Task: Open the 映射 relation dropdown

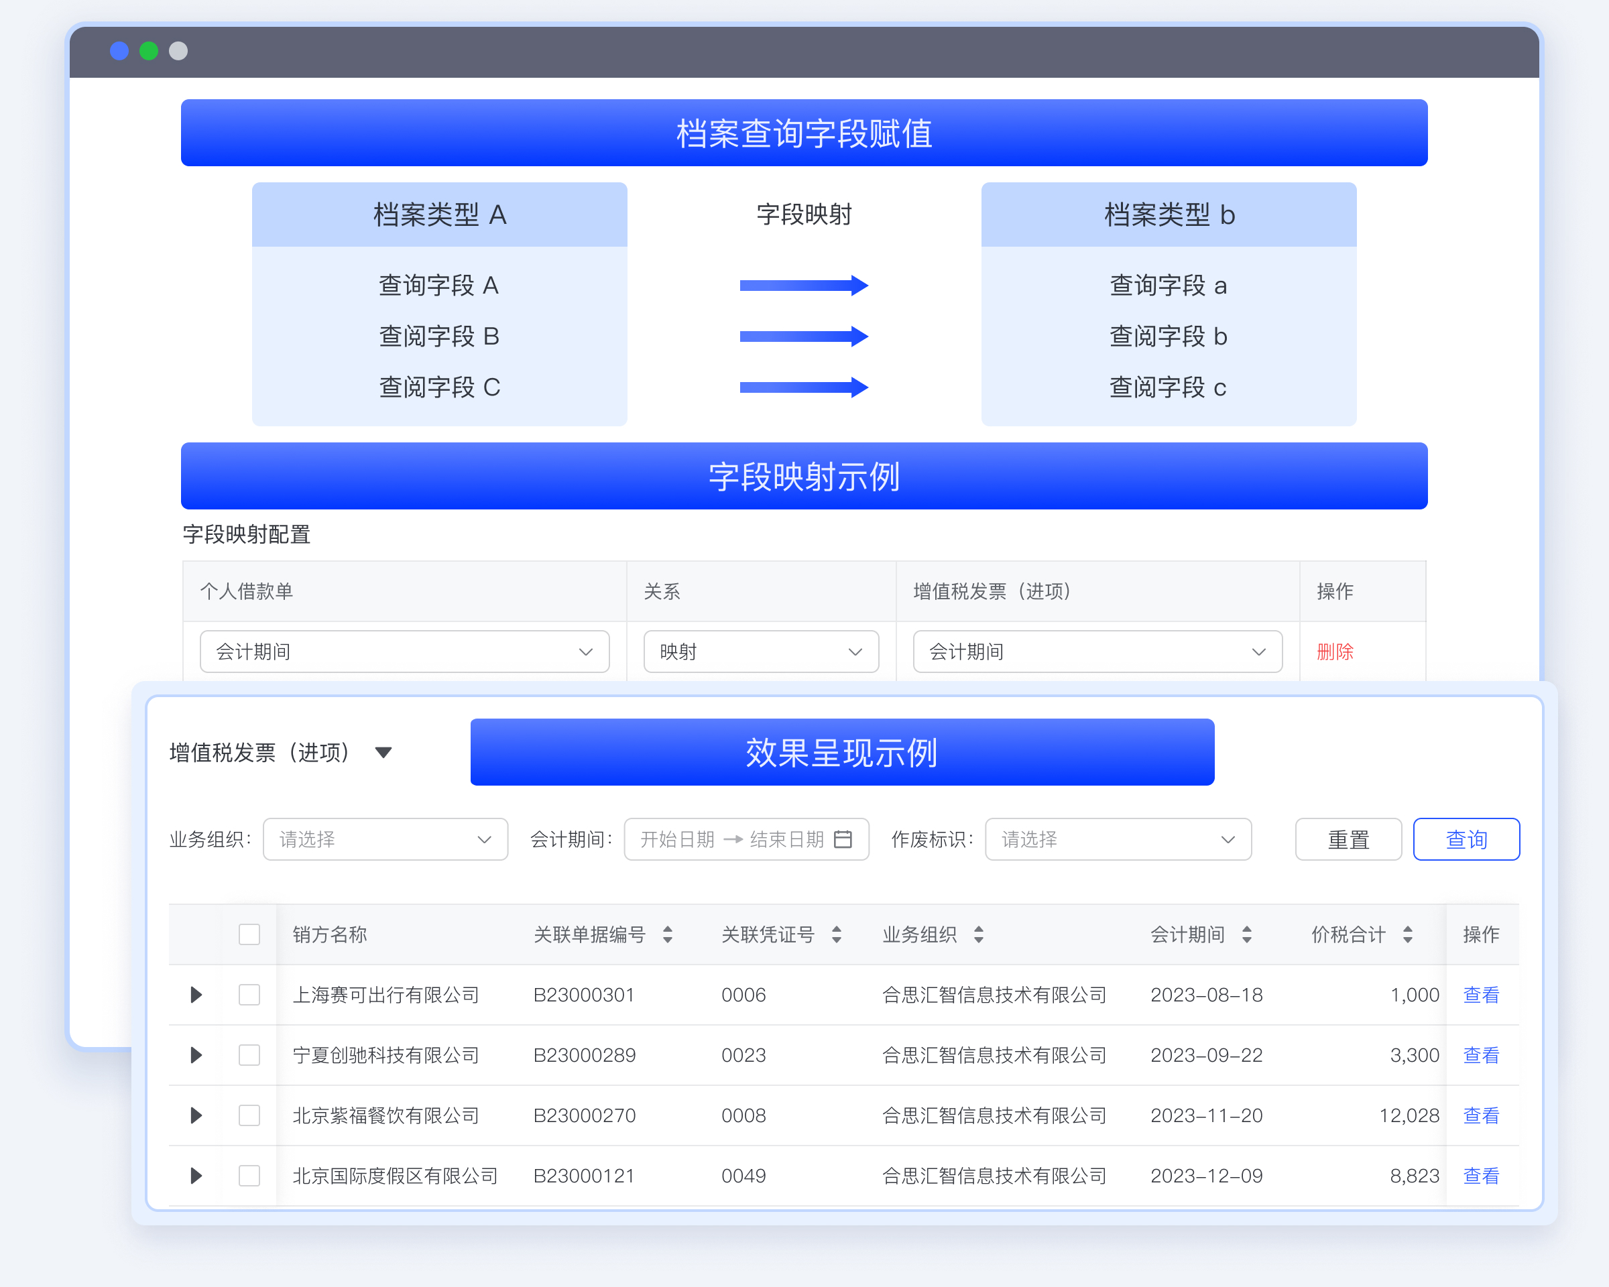Action: point(760,652)
